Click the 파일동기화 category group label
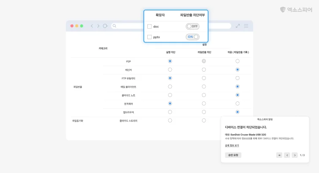The height and width of the screenshot is (173, 319). click(x=78, y=121)
